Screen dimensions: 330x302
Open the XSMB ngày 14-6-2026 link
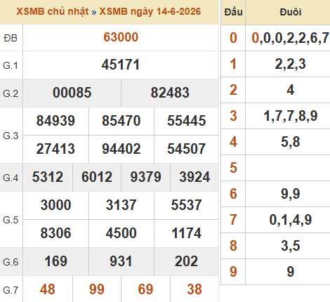pos(150,12)
